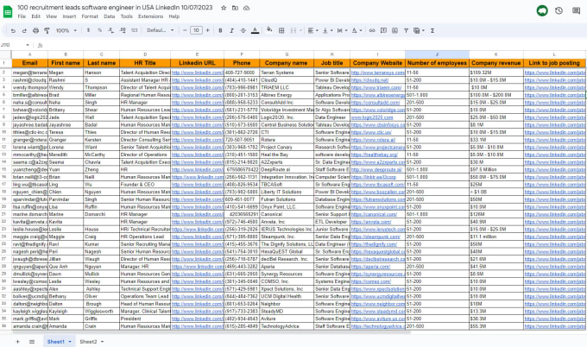
Task: Open Google Sheets home icon
Action: point(8,11)
